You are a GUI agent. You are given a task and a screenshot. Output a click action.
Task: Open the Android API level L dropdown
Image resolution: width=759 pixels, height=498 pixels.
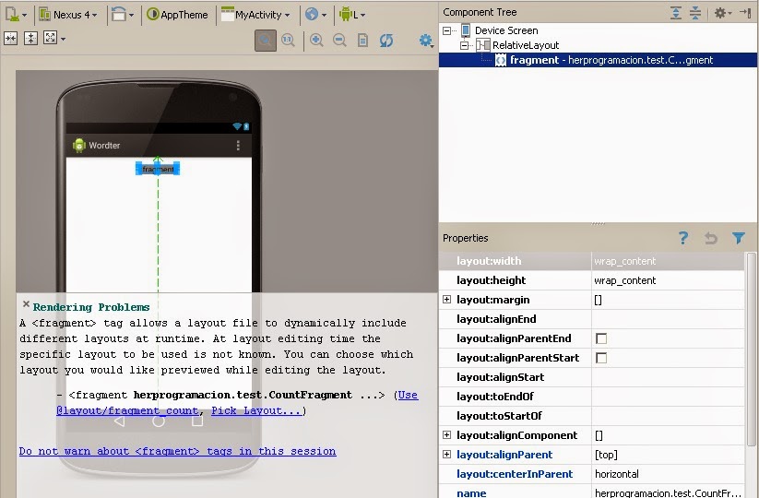tap(352, 15)
